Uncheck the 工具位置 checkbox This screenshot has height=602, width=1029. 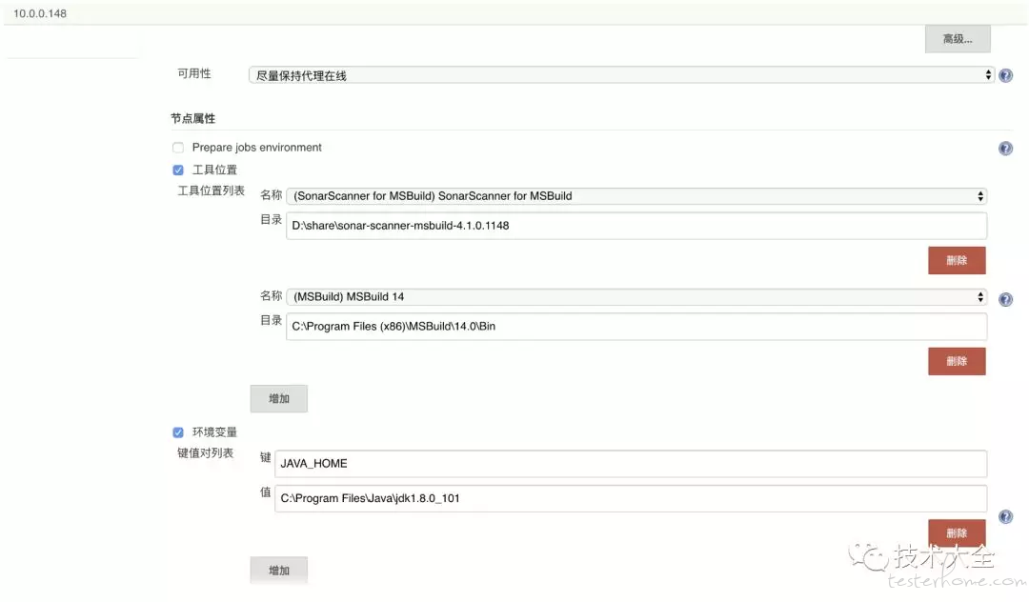178,171
